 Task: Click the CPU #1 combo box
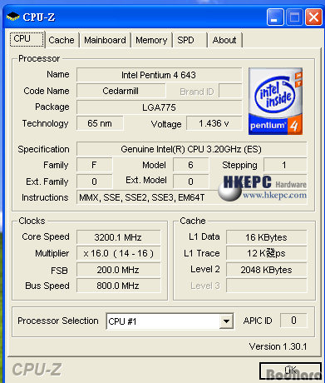[x=170, y=321]
